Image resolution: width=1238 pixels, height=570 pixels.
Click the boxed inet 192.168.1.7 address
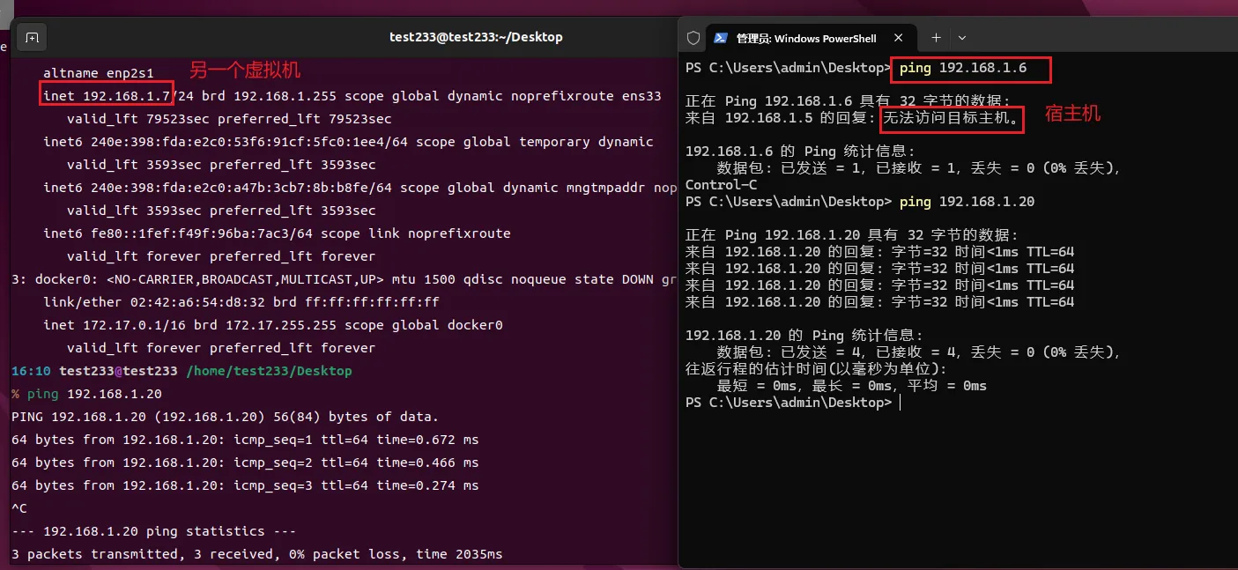coord(107,95)
